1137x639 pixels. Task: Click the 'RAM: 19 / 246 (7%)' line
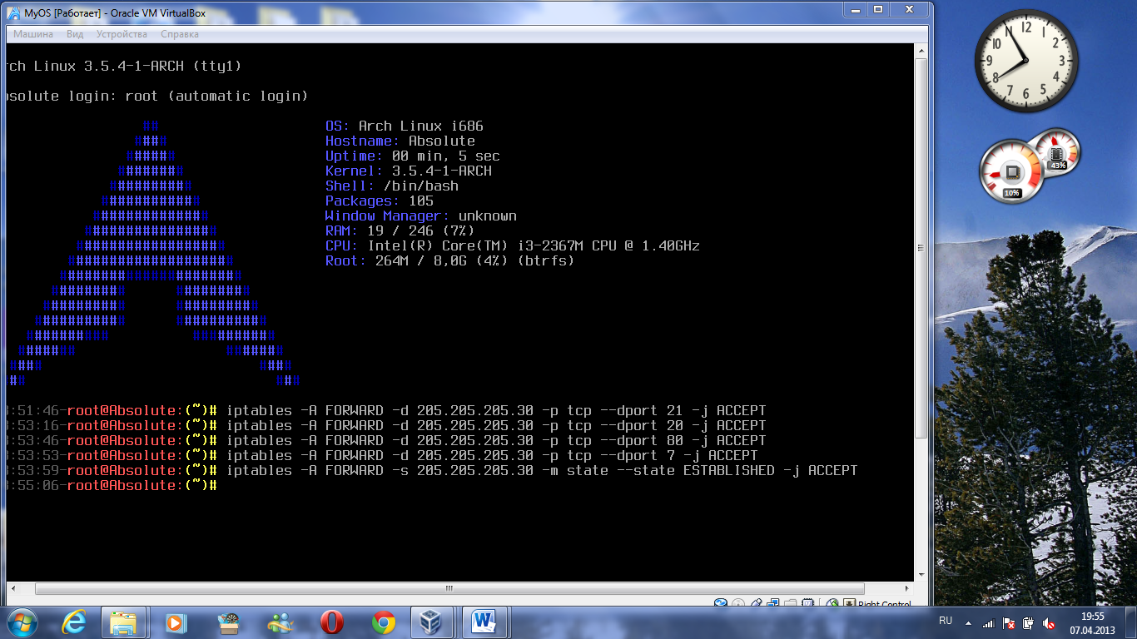400,230
